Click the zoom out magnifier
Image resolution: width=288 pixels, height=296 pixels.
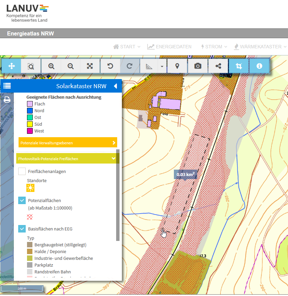click(71, 66)
